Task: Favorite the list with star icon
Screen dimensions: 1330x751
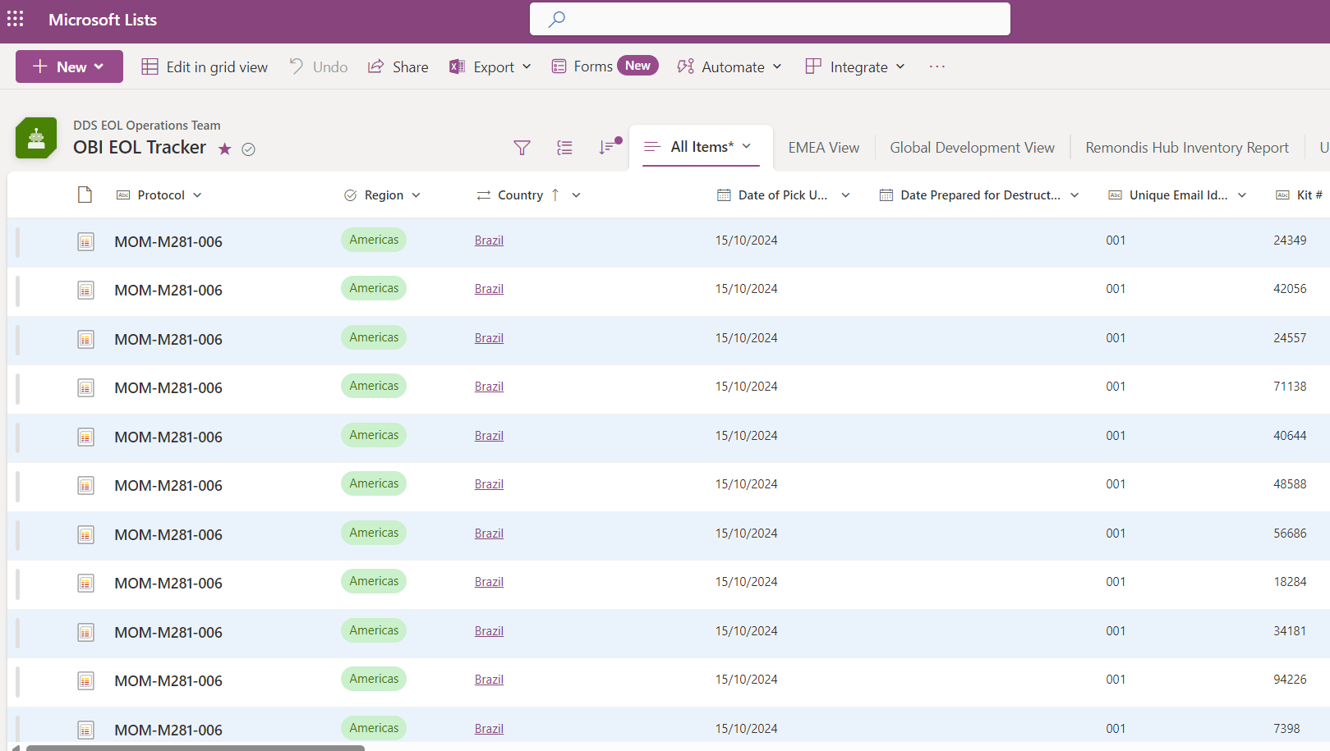Action: click(224, 149)
